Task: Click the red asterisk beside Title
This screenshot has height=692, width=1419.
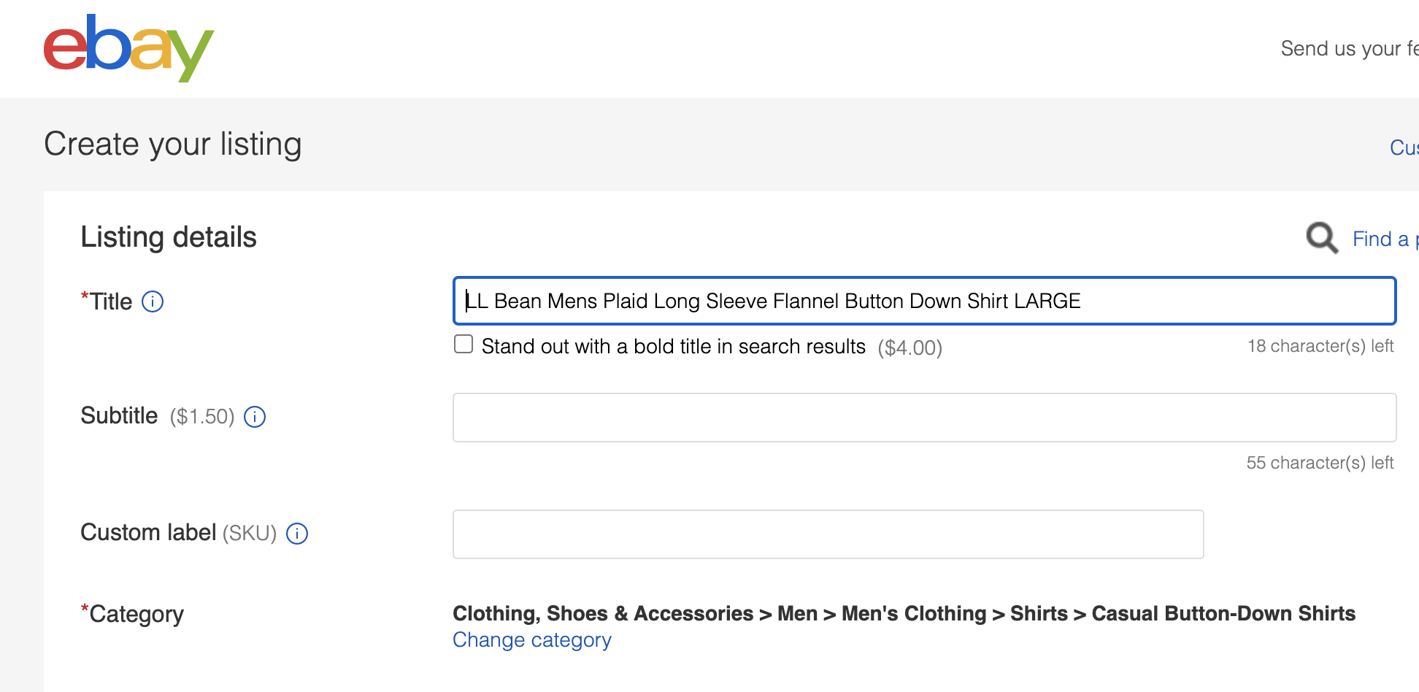Action: click(x=83, y=295)
